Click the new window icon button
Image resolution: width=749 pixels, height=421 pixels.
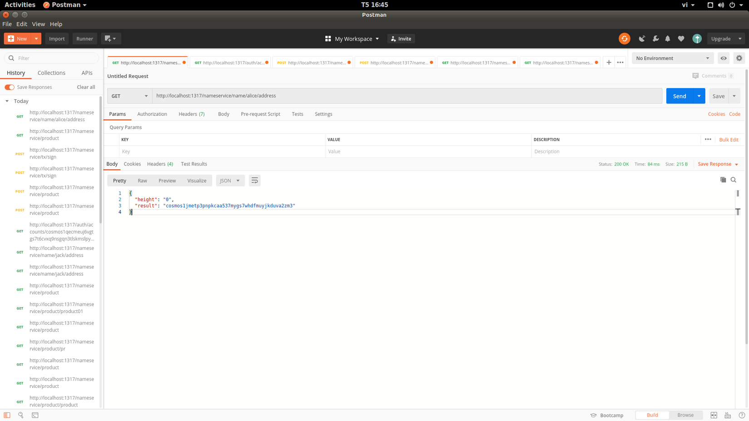tap(110, 39)
